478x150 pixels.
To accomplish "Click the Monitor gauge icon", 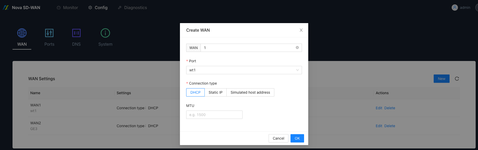I will pos(59,8).
